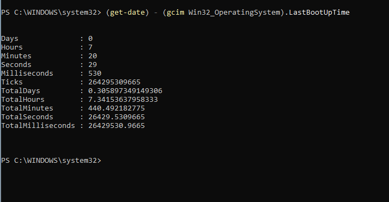Click the Seconds value 29
This screenshot has width=389, height=202.
tap(93, 64)
